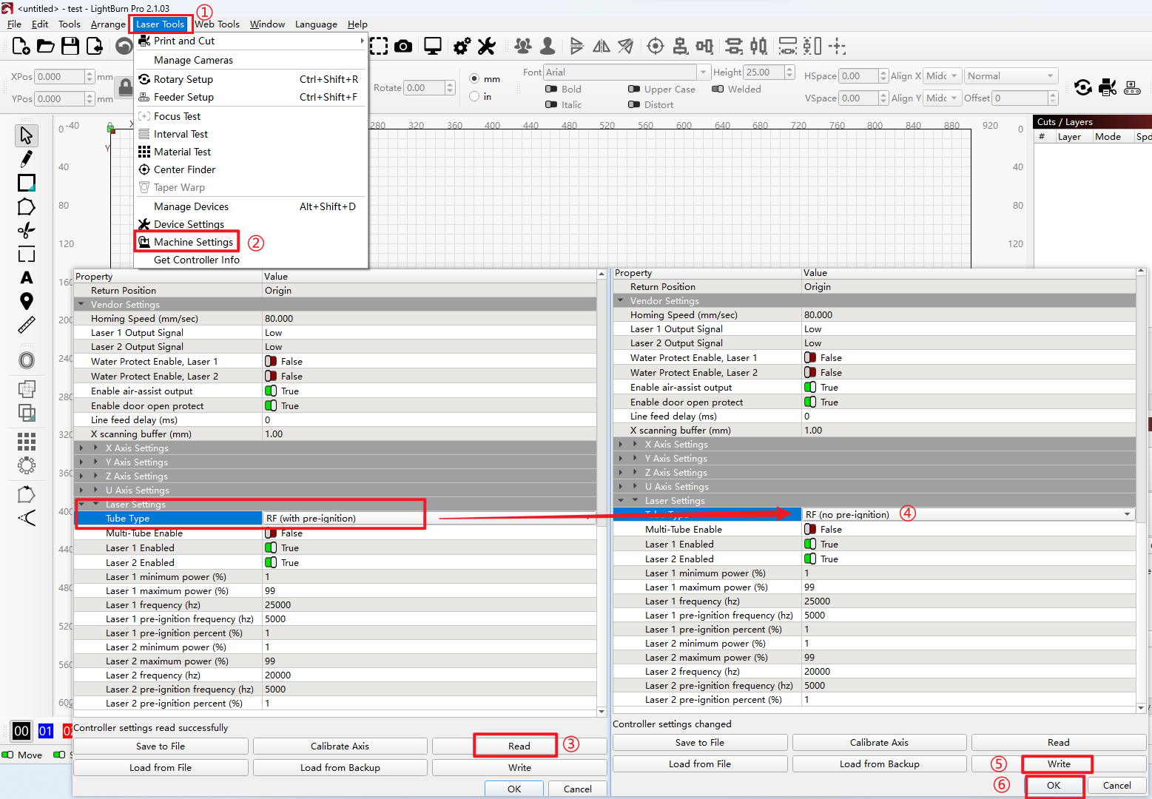Click the Group users icon
Image resolution: width=1152 pixels, height=799 pixels.
coord(523,47)
